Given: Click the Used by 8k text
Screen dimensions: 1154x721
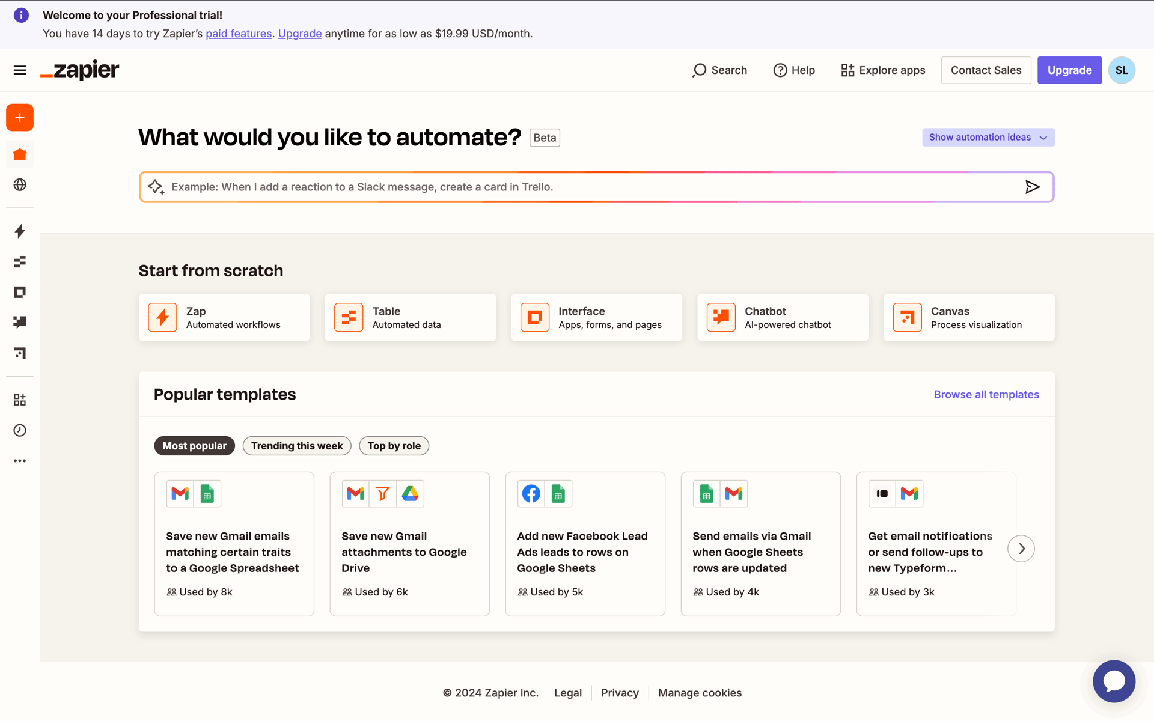Looking at the screenshot, I should click(x=206, y=592).
